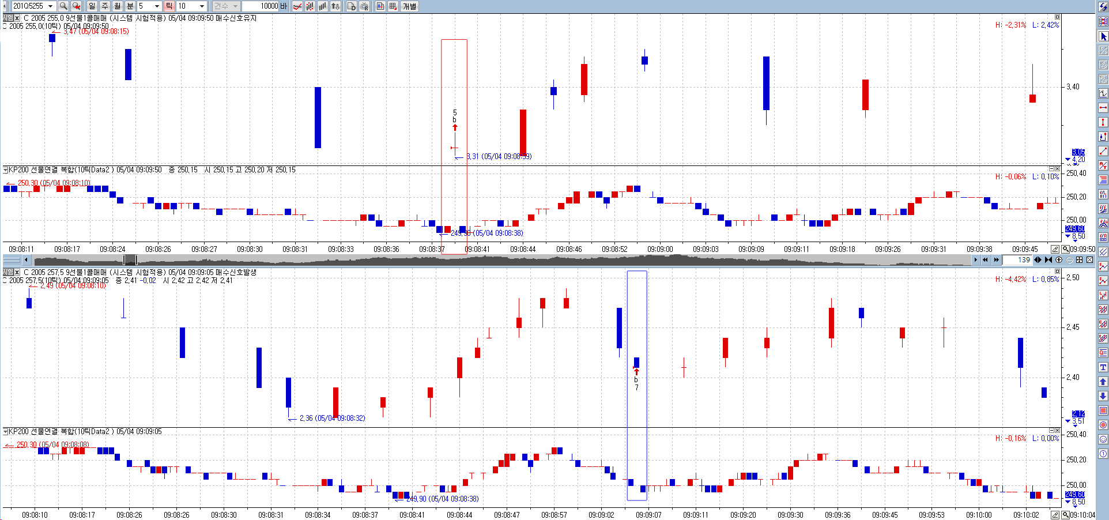1109x520 pixels.
Task: Toggle the 분 (minute) period button
Action: 130,6
